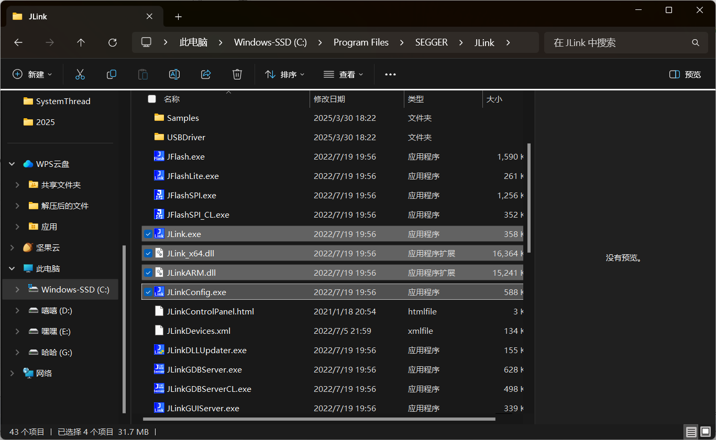Expand the 共享文件夹 tree node

[x=18, y=185]
